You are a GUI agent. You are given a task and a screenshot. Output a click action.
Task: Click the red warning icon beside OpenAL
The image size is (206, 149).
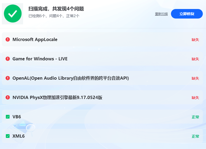tap(8, 78)
